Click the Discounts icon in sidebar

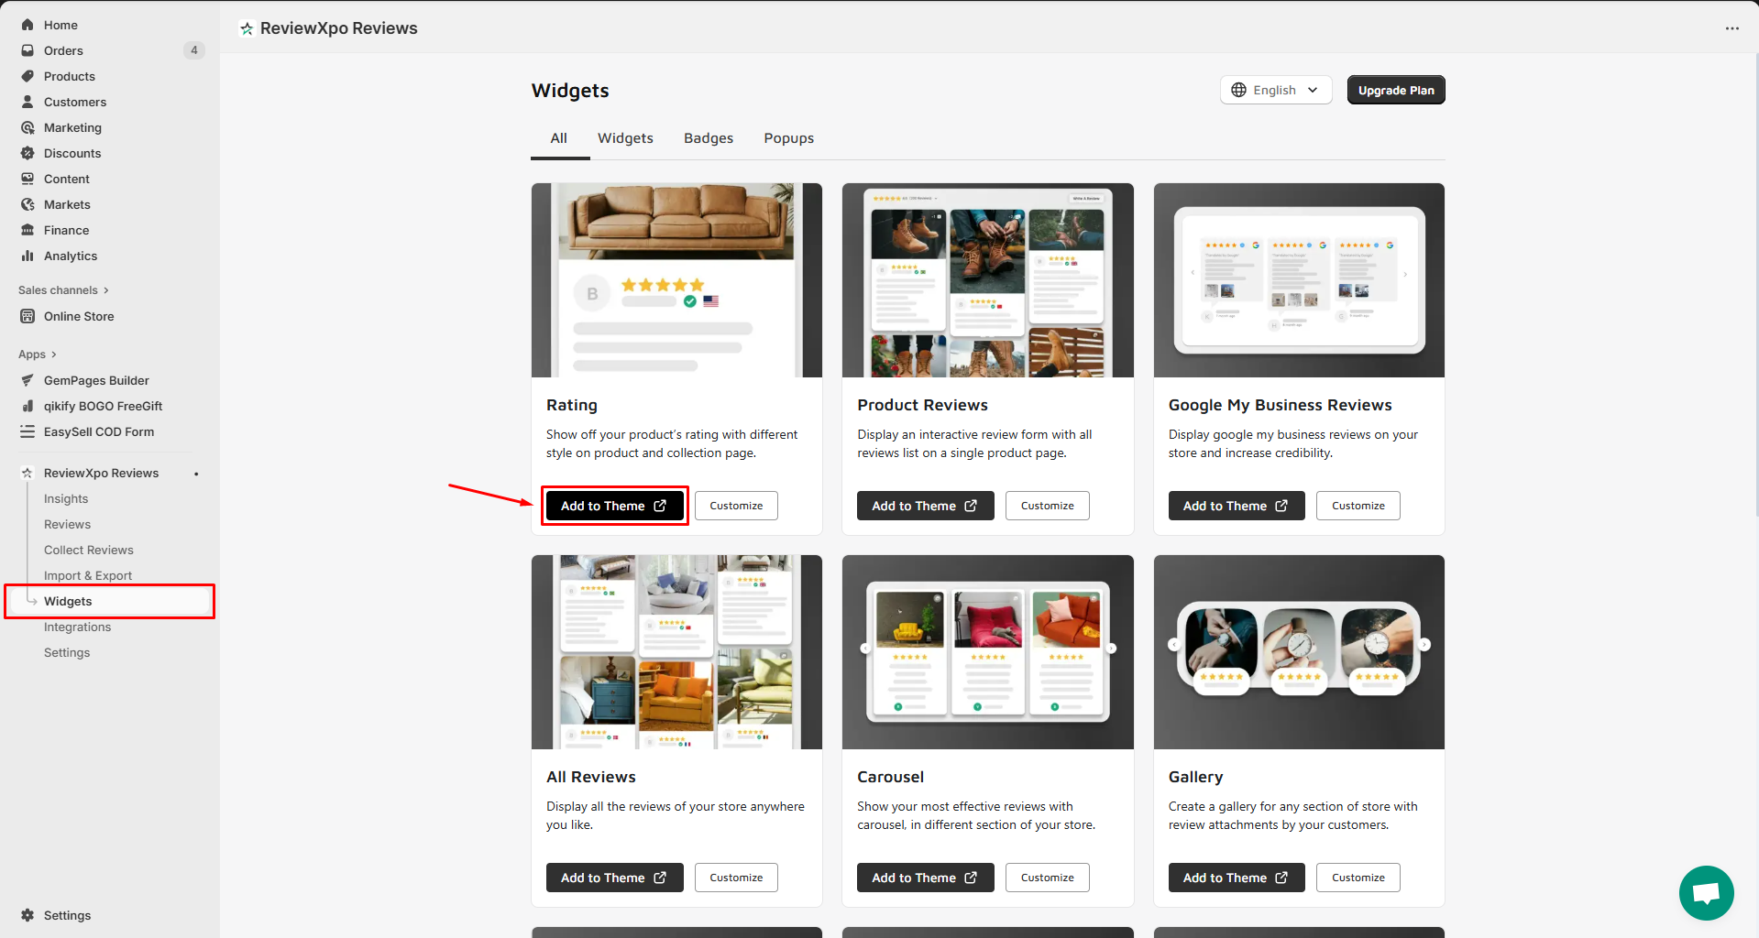point(27,153)
